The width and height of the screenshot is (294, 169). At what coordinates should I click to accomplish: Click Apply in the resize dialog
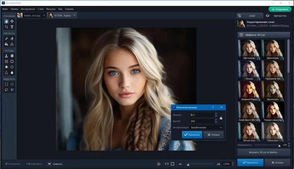[192, 135]
